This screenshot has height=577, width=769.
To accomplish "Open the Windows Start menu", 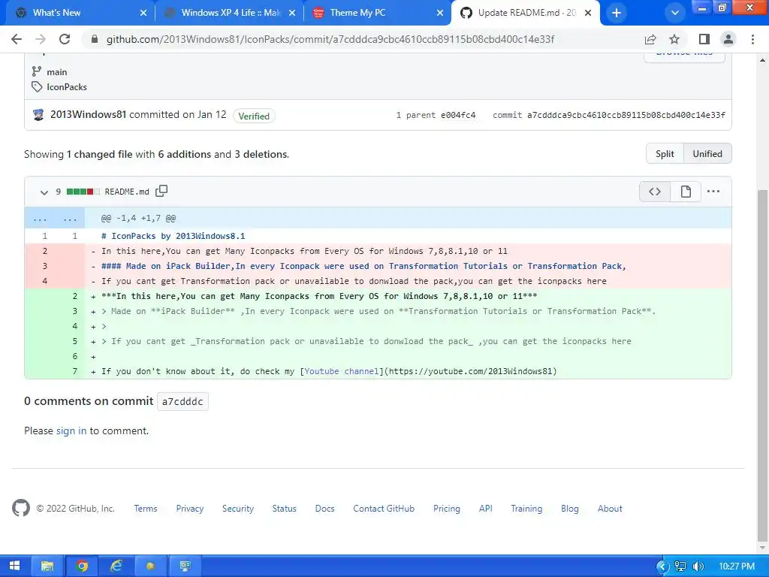I will tap(15, 566).
